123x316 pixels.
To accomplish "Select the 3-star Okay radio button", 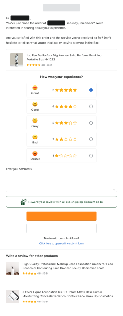I will [x=91, y=123].
